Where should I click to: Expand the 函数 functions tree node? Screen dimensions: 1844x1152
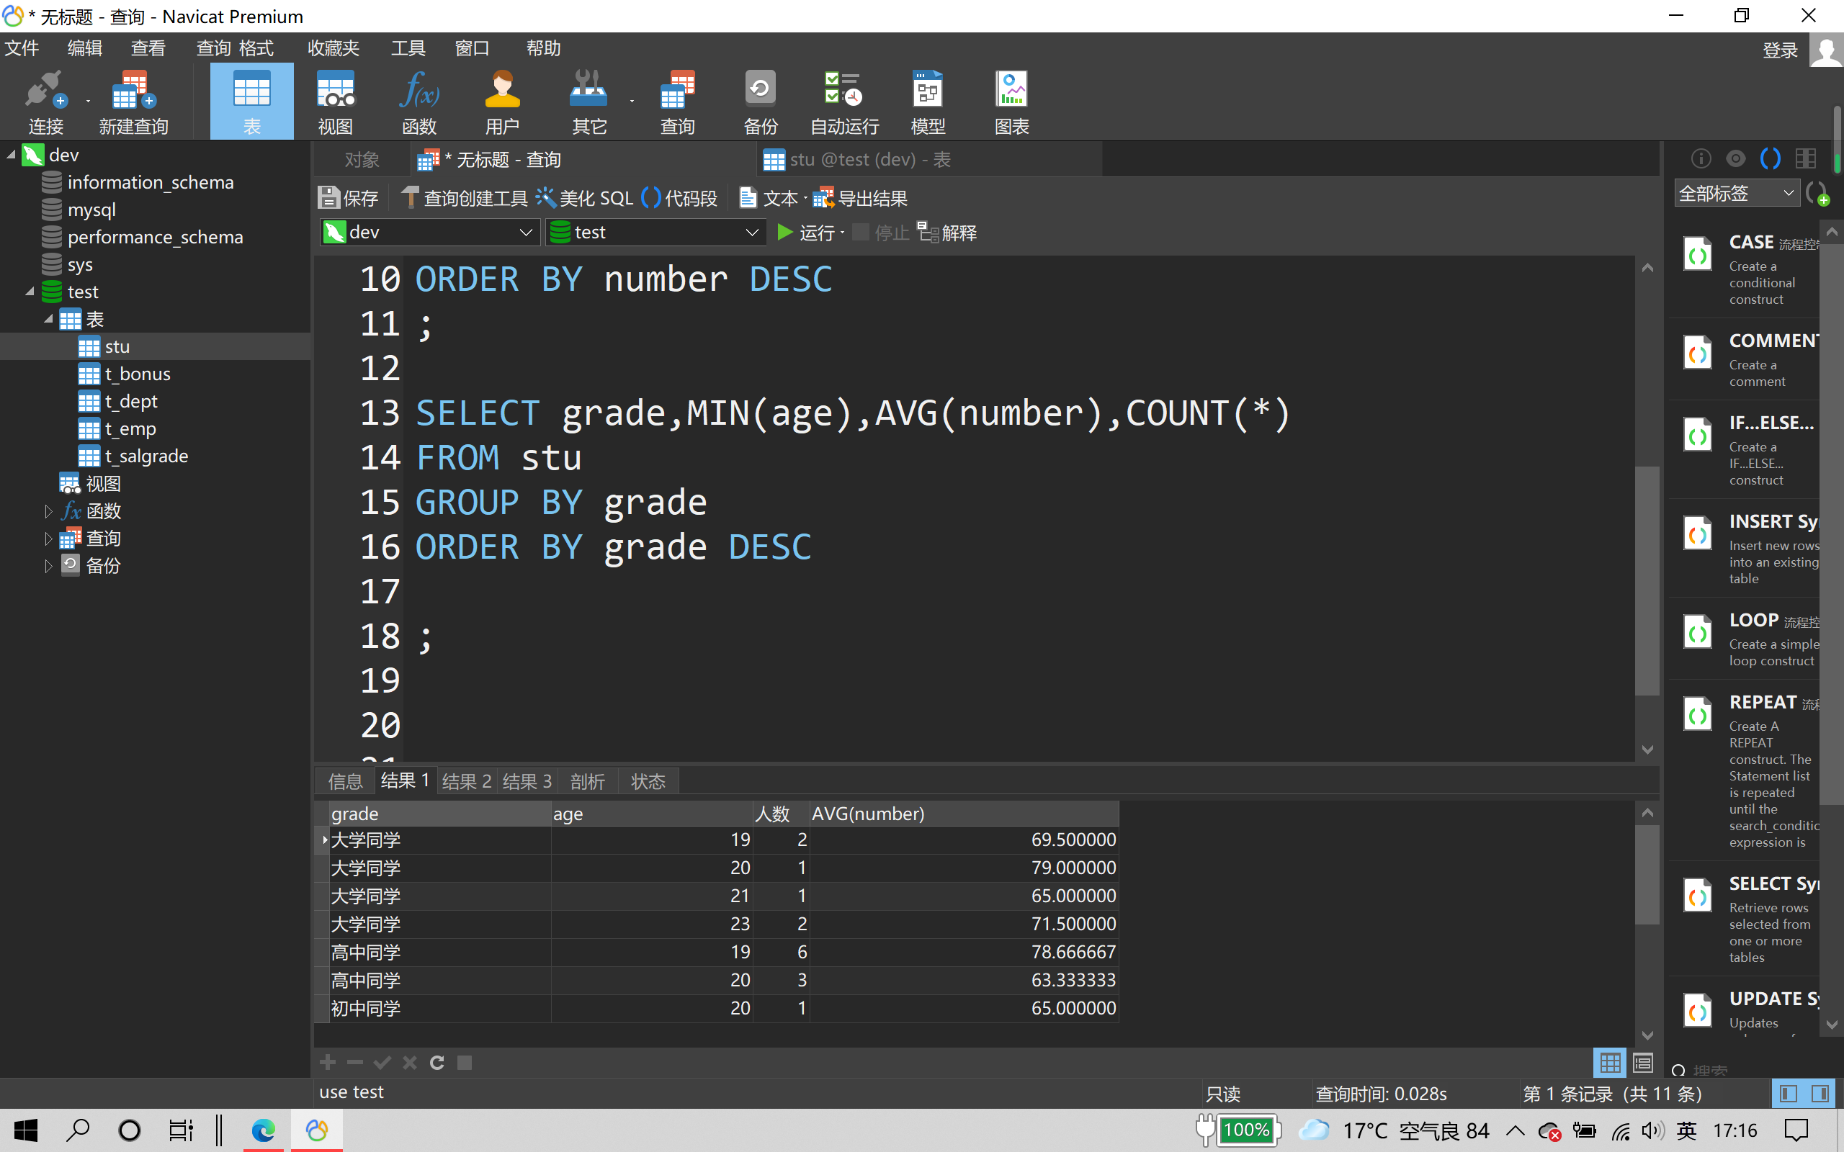tap(48, 511)
